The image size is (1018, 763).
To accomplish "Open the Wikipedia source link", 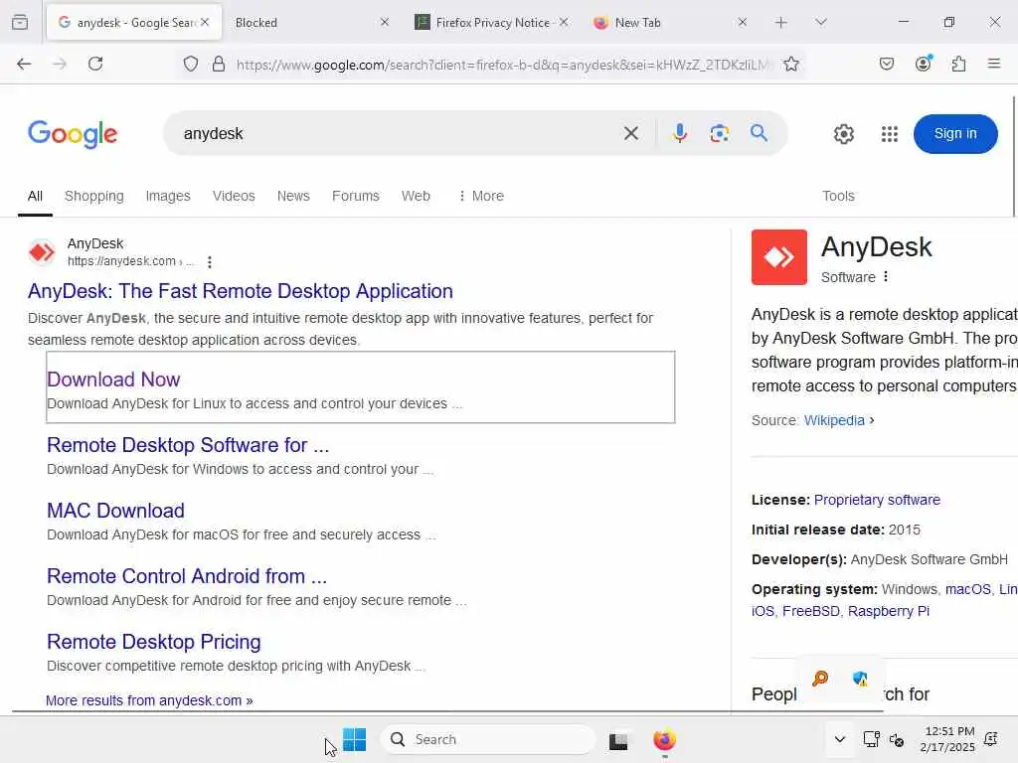I will pos(834,420).
